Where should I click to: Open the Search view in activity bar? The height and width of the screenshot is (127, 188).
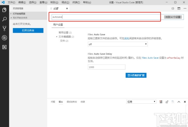tap(4, 19)
